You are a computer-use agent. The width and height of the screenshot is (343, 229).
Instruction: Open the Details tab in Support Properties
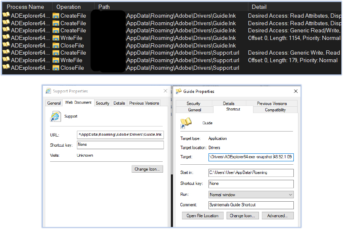pos(119,103)
